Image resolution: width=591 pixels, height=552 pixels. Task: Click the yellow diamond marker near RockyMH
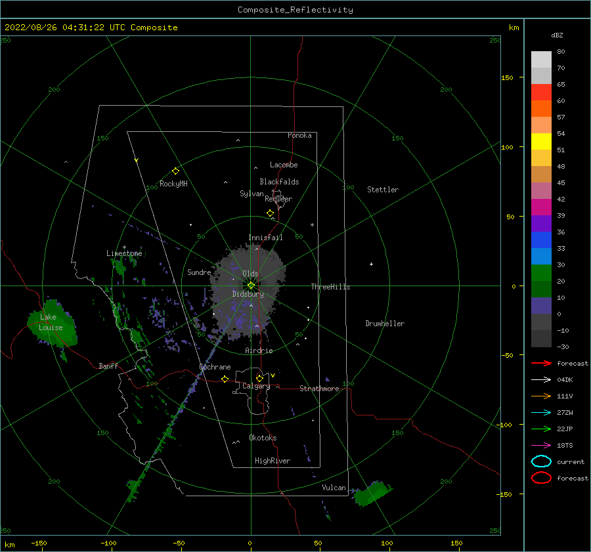click(175, 171)
